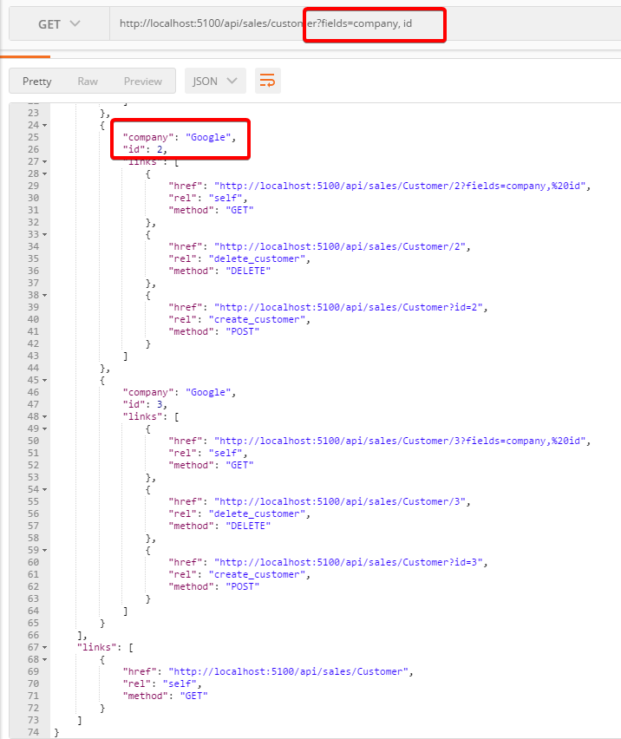
Task: Collapse the block at line 38
Action: pos(45,296)
